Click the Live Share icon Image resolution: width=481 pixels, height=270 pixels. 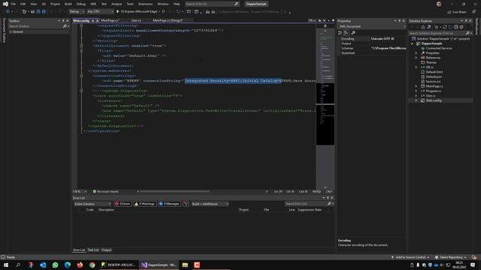pos(449,12)
